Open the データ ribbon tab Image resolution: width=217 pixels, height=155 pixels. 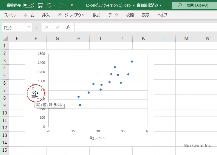coord(113,15)
